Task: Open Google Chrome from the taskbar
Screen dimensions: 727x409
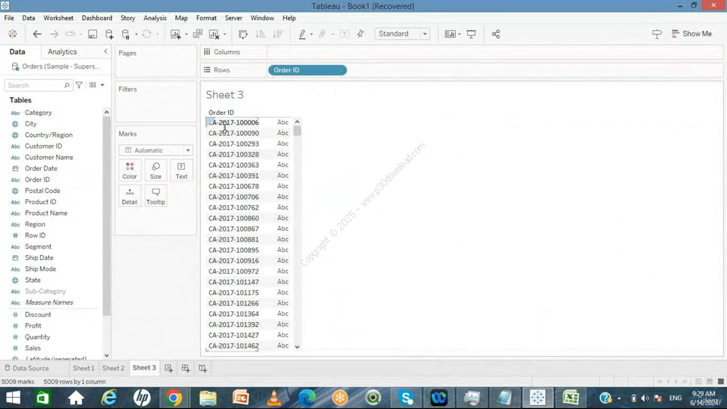Action: pos(174,398)
